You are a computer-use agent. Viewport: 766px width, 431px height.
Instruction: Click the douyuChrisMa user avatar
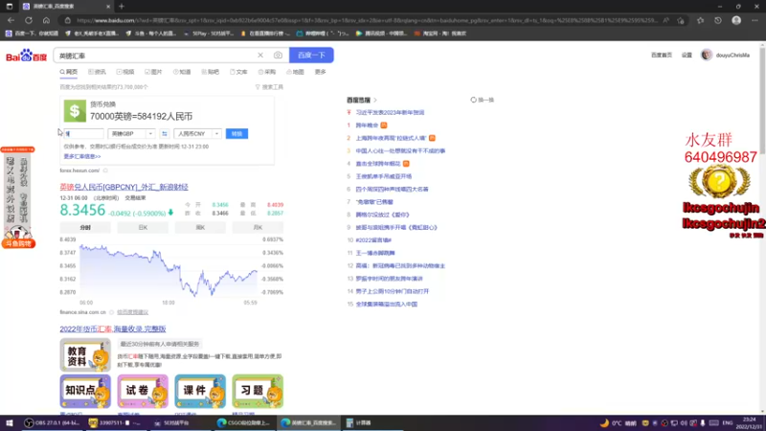click(707, 55)
